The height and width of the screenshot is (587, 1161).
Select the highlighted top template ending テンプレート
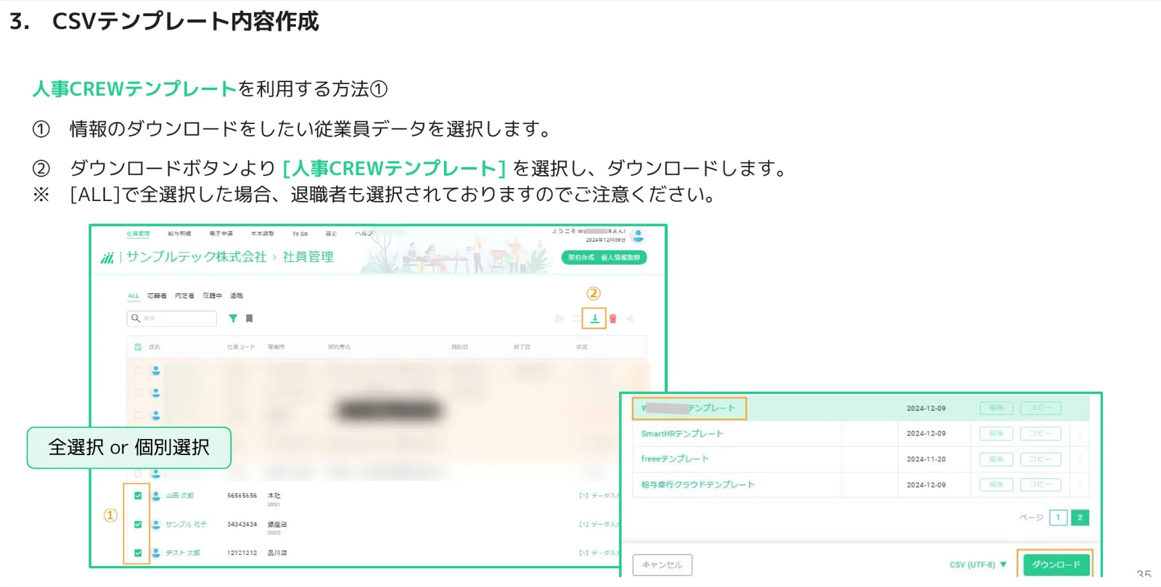[689, 409]
